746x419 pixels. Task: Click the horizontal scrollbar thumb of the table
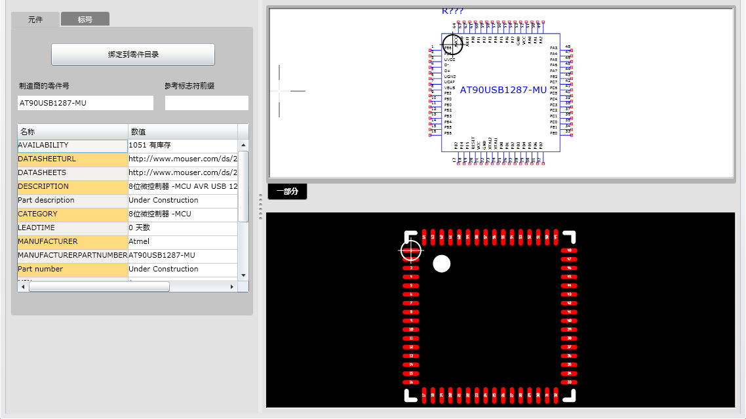[x=99, y=287]
